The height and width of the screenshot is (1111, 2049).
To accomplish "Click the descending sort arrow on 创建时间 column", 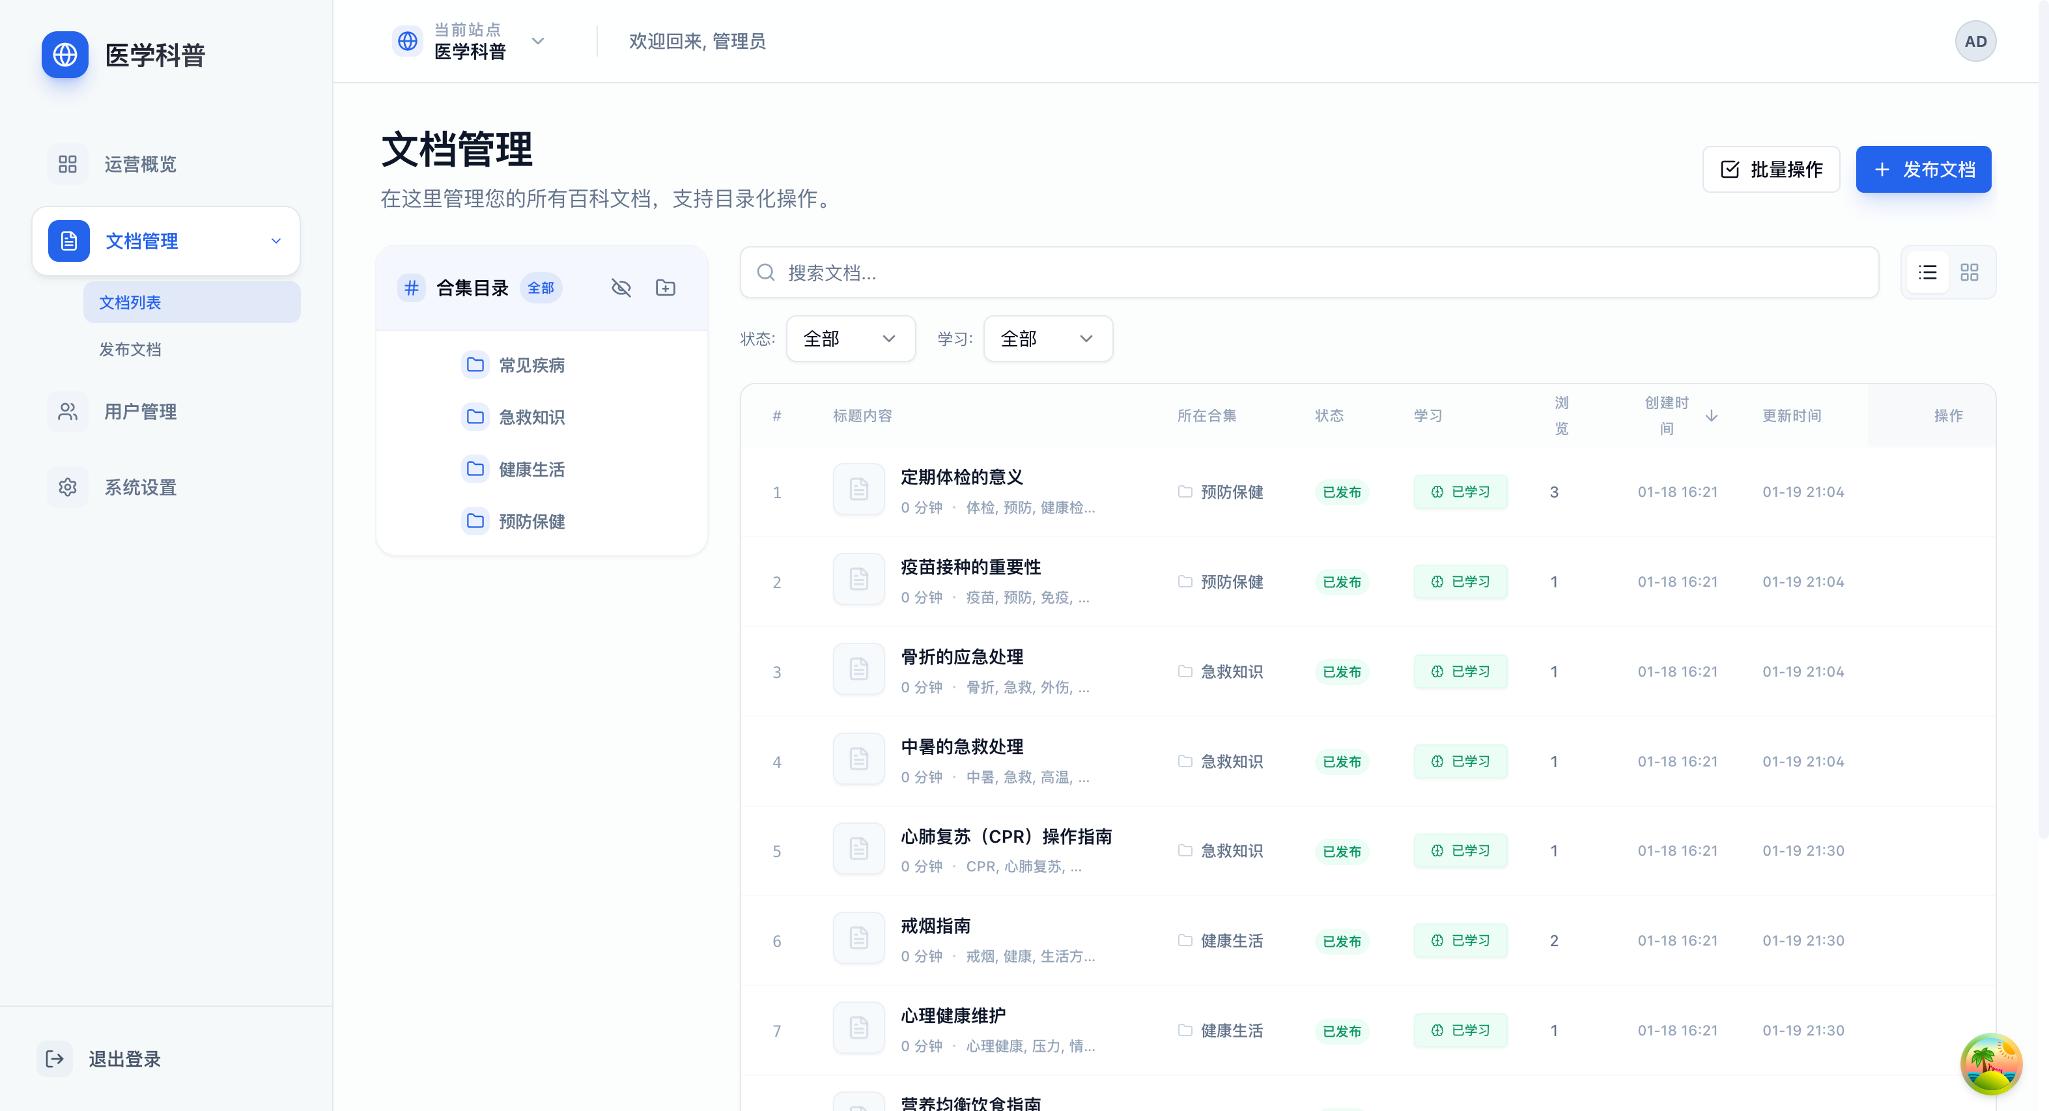I will (1712, 415).
